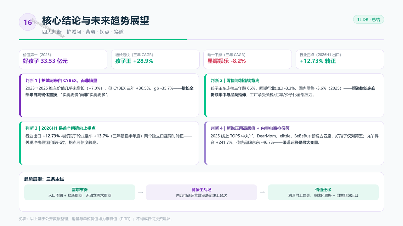
Task: Click the value 星辉娱乐 -8.2%
Action: pos(226,61)
